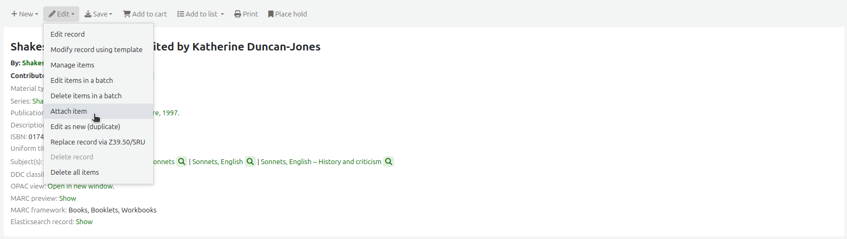Screen dimensions: 847x239
Task: Show the Elasticsearch record
Action: pyautogui.click(x=84, y=221)
